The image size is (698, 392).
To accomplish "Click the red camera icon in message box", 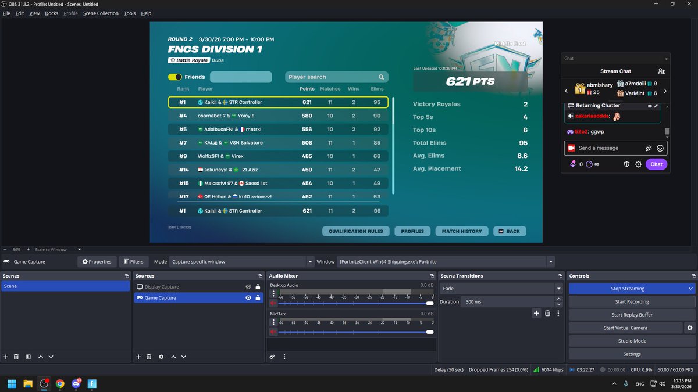I will (x=571, y=148).
